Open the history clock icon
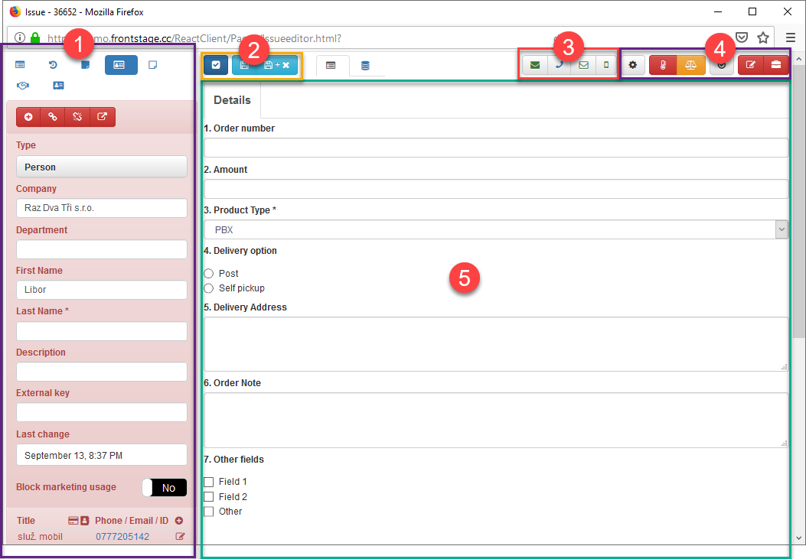 click(x=53, y=65)
